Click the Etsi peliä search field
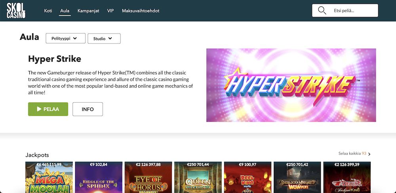The width and height of the screenshot is (396, 193). tap(345, 10)
